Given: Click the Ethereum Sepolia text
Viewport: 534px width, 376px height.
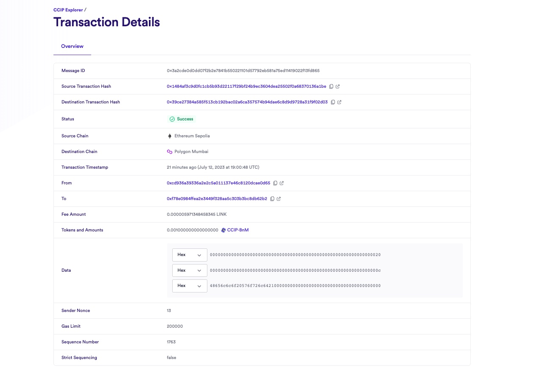Looking at the screenshot, I should pos(192,136).
